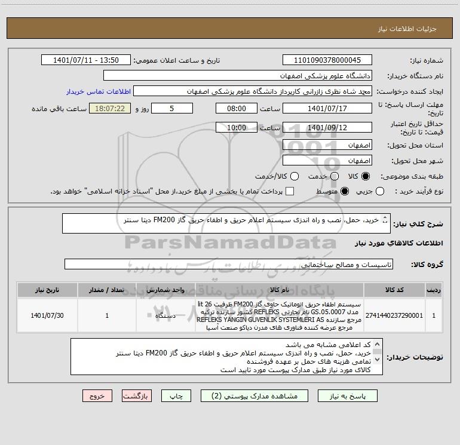Screen dimensions: 460x445
Task: Click the remaining days field showing 5
Action: pos(172,108)
